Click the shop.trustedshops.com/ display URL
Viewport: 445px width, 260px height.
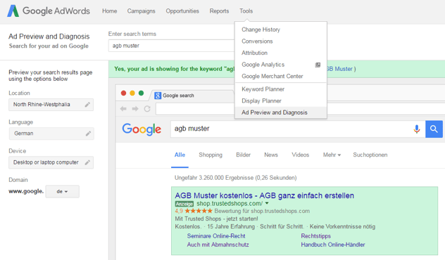point(230,204)
